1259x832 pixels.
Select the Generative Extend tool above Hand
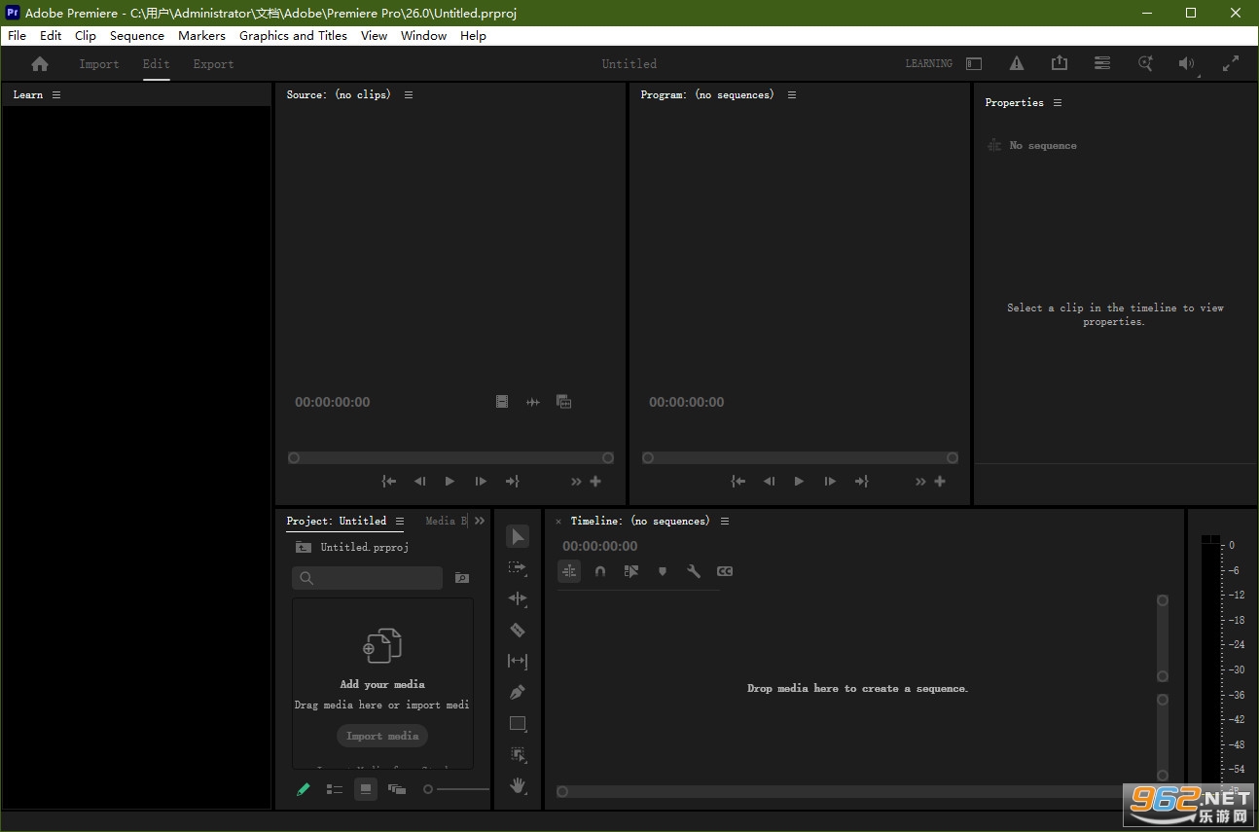click(518, 755)
